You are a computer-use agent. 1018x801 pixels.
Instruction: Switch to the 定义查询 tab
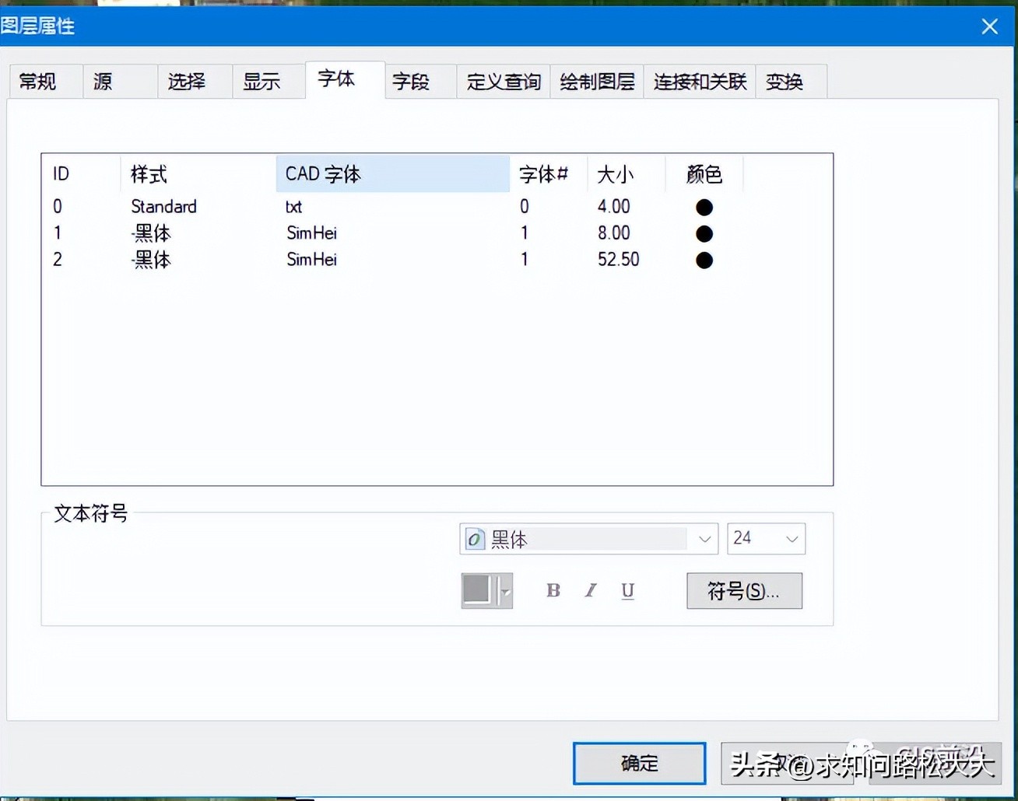click(x=502, y=82)
